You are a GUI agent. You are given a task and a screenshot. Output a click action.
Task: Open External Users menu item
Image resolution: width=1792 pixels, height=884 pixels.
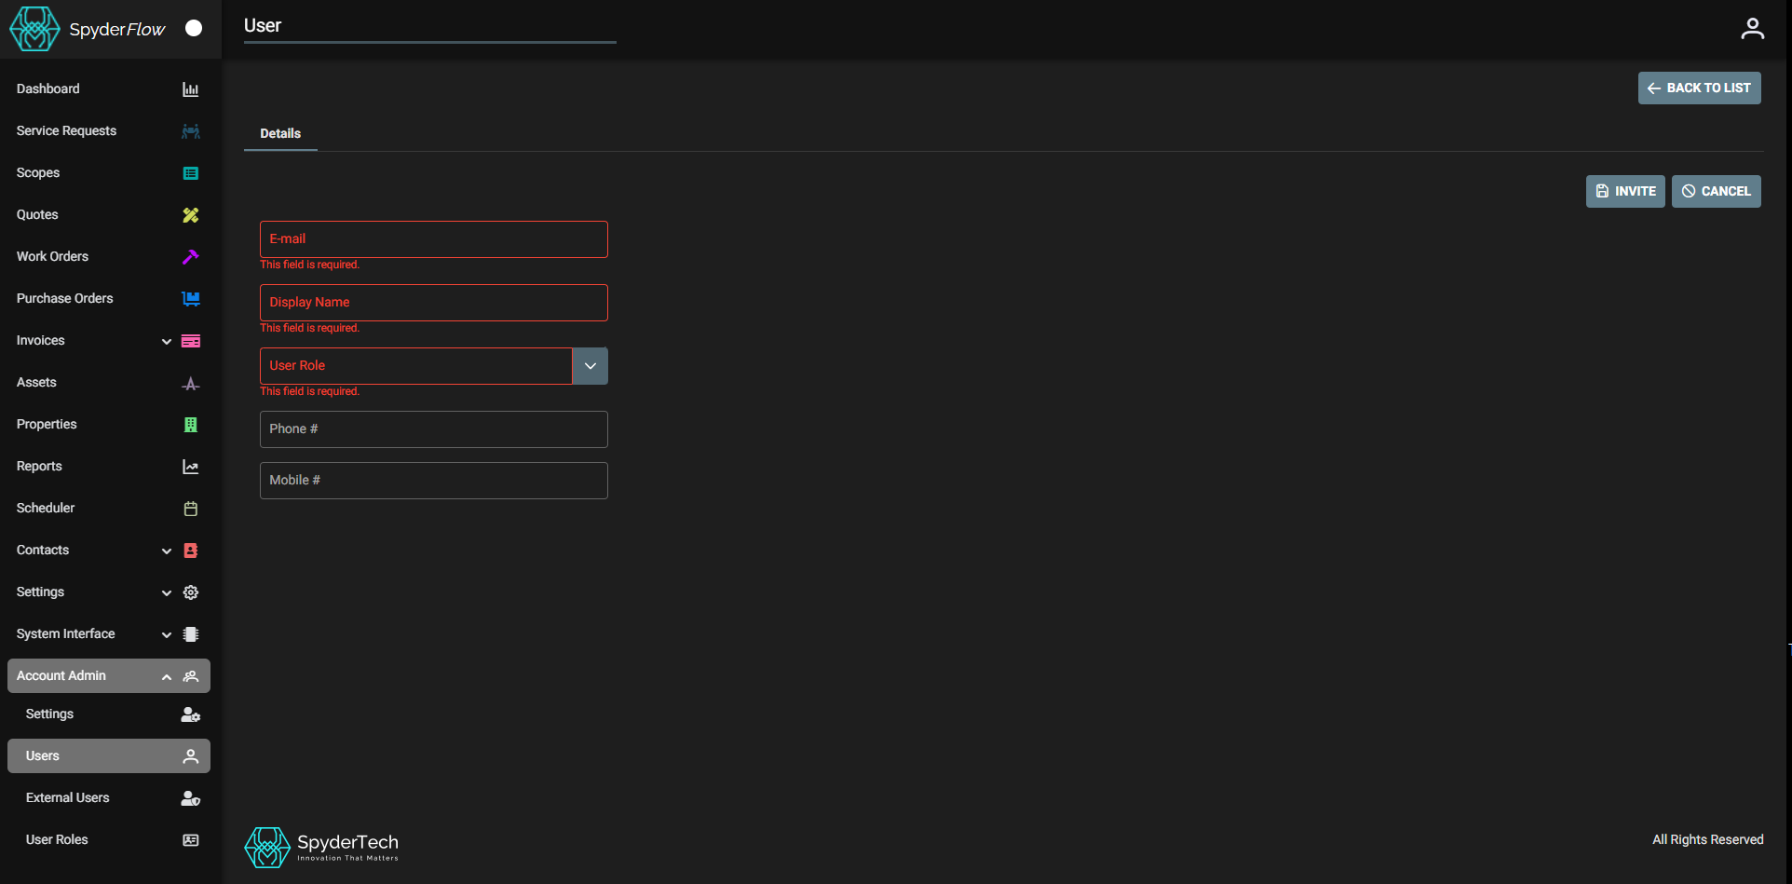[x=68, y=797]
